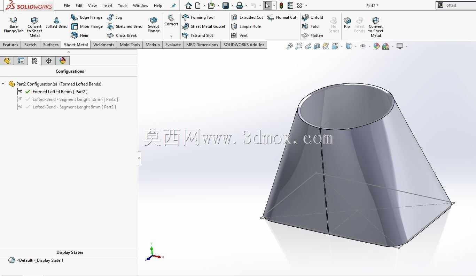Switch to the MBD Dimensions tab
The height and width of the screenshot is (276, 476).
pos(202,45)
